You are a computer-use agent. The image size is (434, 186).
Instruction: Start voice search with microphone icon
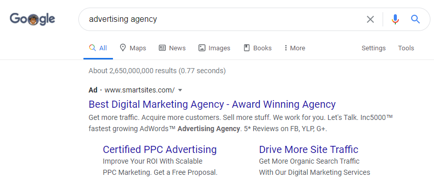(x=395, y=19)
